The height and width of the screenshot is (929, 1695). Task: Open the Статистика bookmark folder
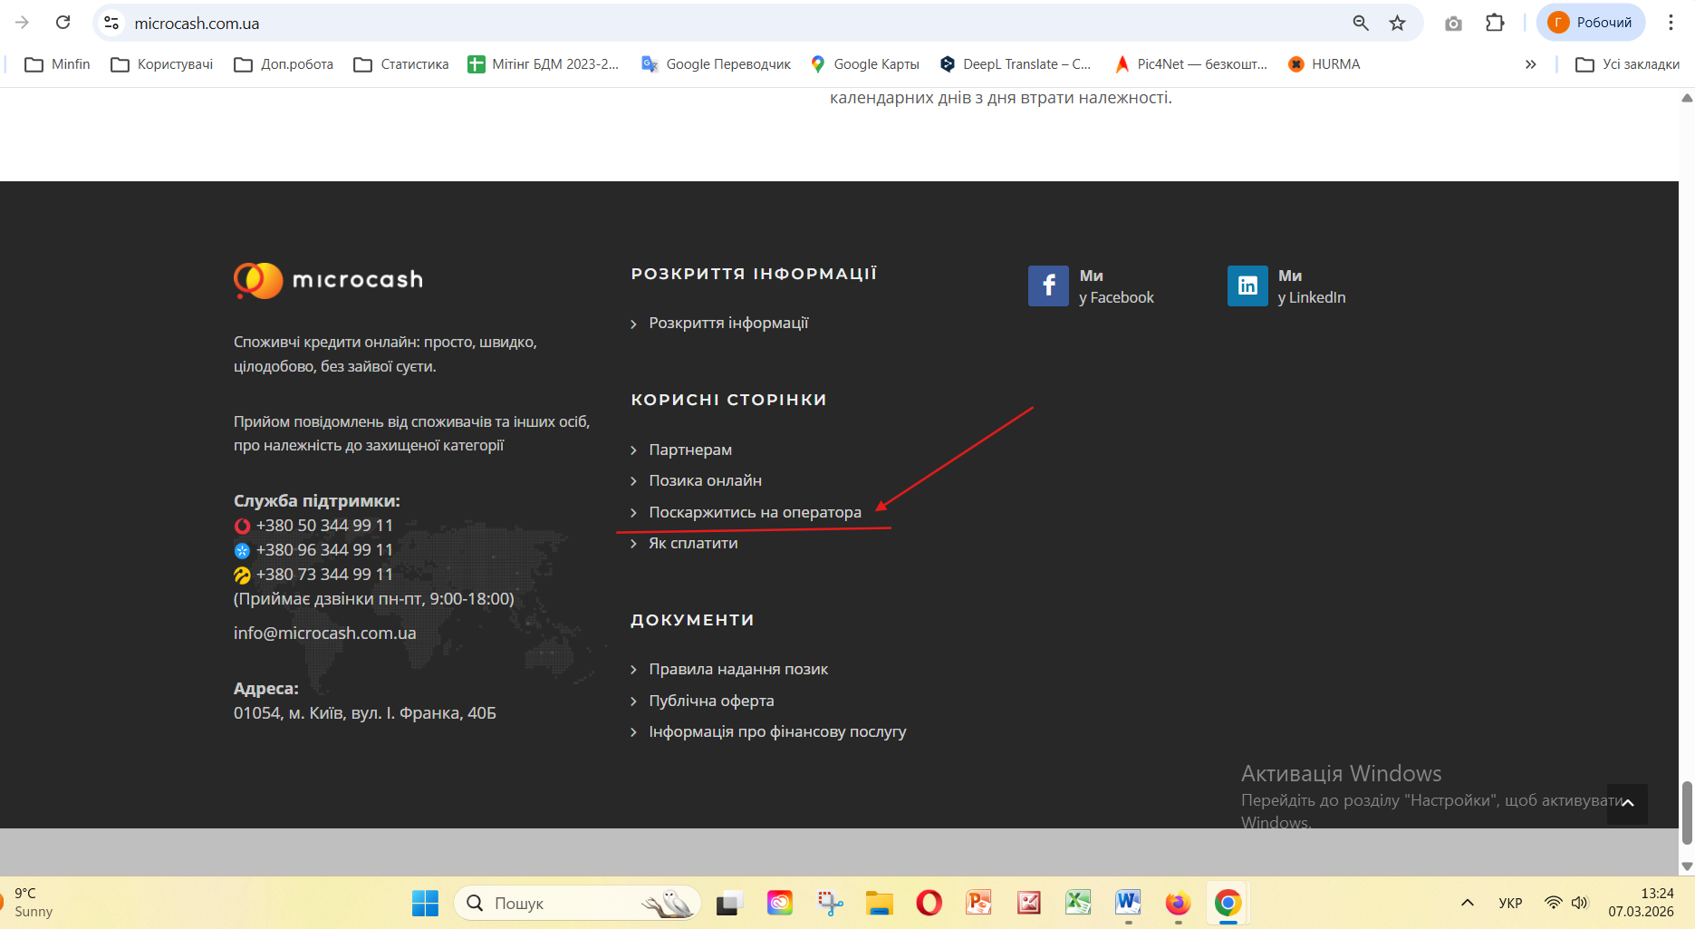coord(401,64)
